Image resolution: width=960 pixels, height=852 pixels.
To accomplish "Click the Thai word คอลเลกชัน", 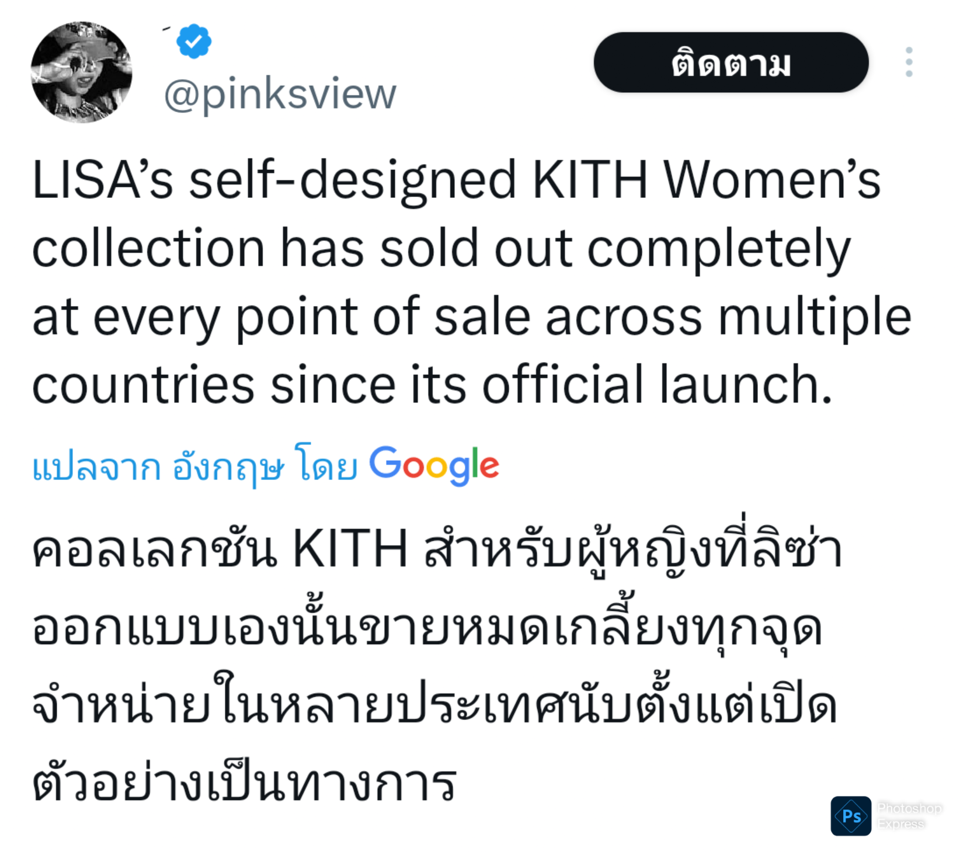I will 154,549.
